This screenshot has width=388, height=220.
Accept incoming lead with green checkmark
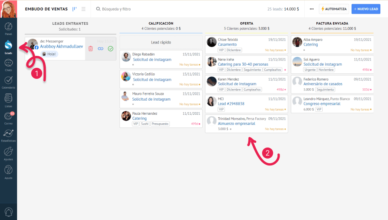[111, 49]
